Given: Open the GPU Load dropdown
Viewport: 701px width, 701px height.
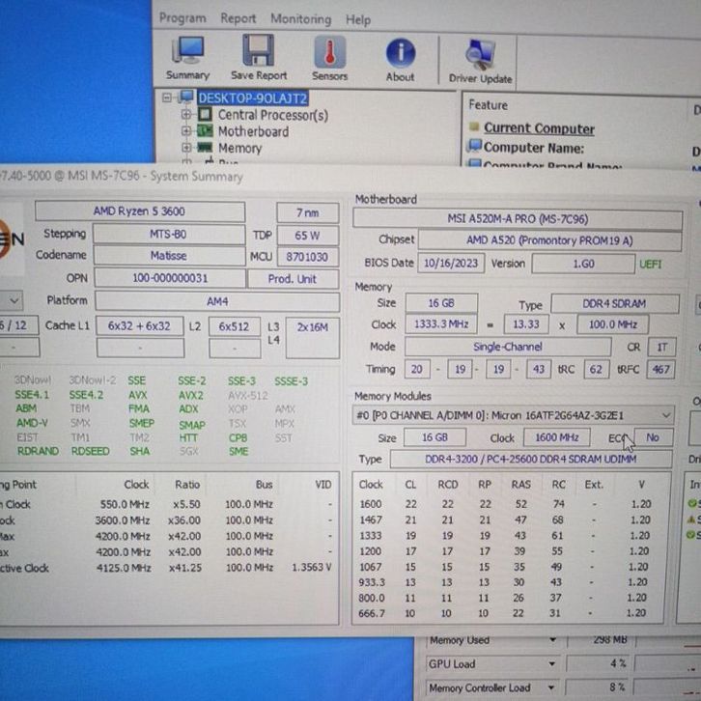Looking at the screenshot, I should coord(552,664).
